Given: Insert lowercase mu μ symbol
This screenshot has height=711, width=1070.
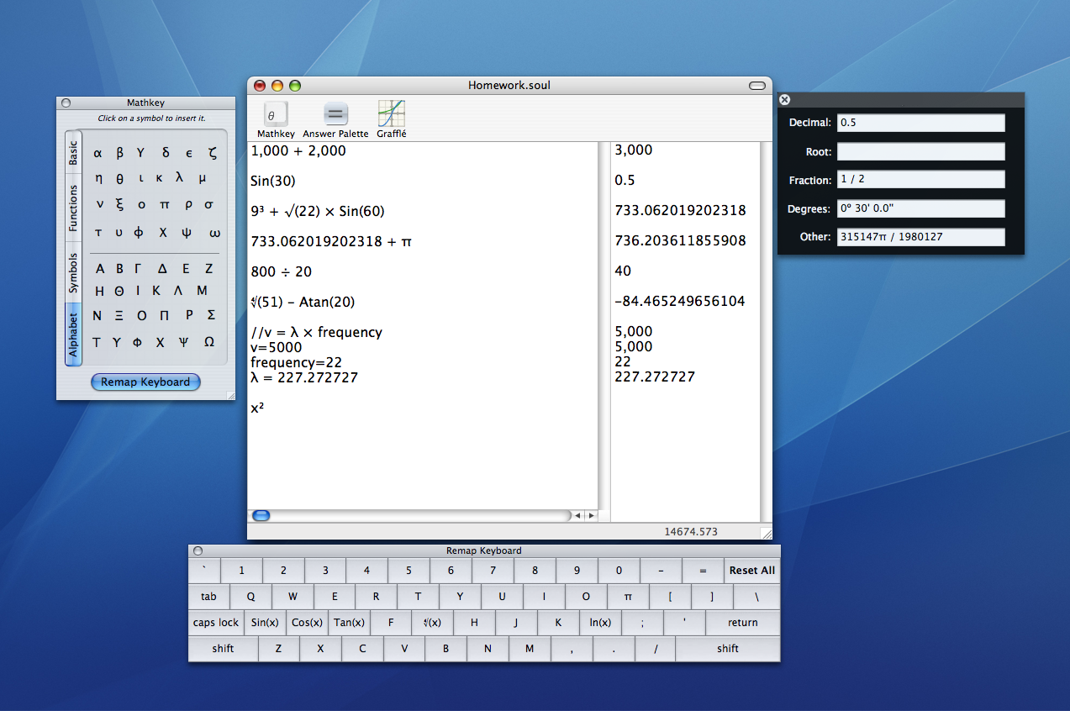Looking at the screenshot, I should point(203,178).
